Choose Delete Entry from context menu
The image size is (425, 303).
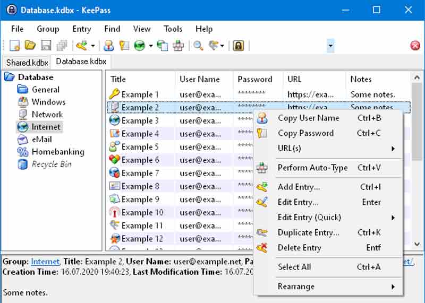click(328, 248)
